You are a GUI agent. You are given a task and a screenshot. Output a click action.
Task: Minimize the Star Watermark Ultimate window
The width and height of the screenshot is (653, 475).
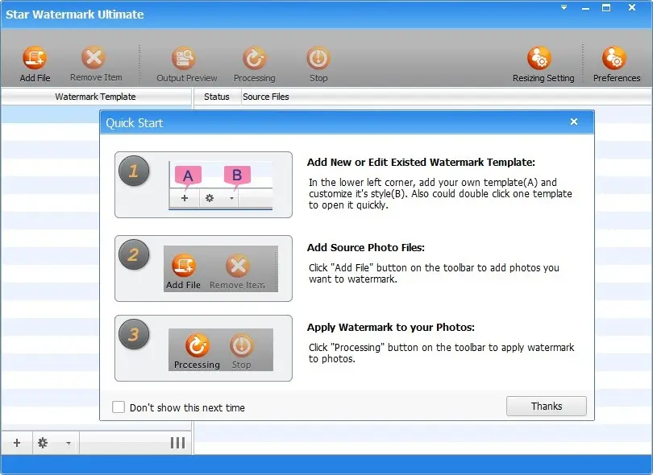[x=585, y=8]
